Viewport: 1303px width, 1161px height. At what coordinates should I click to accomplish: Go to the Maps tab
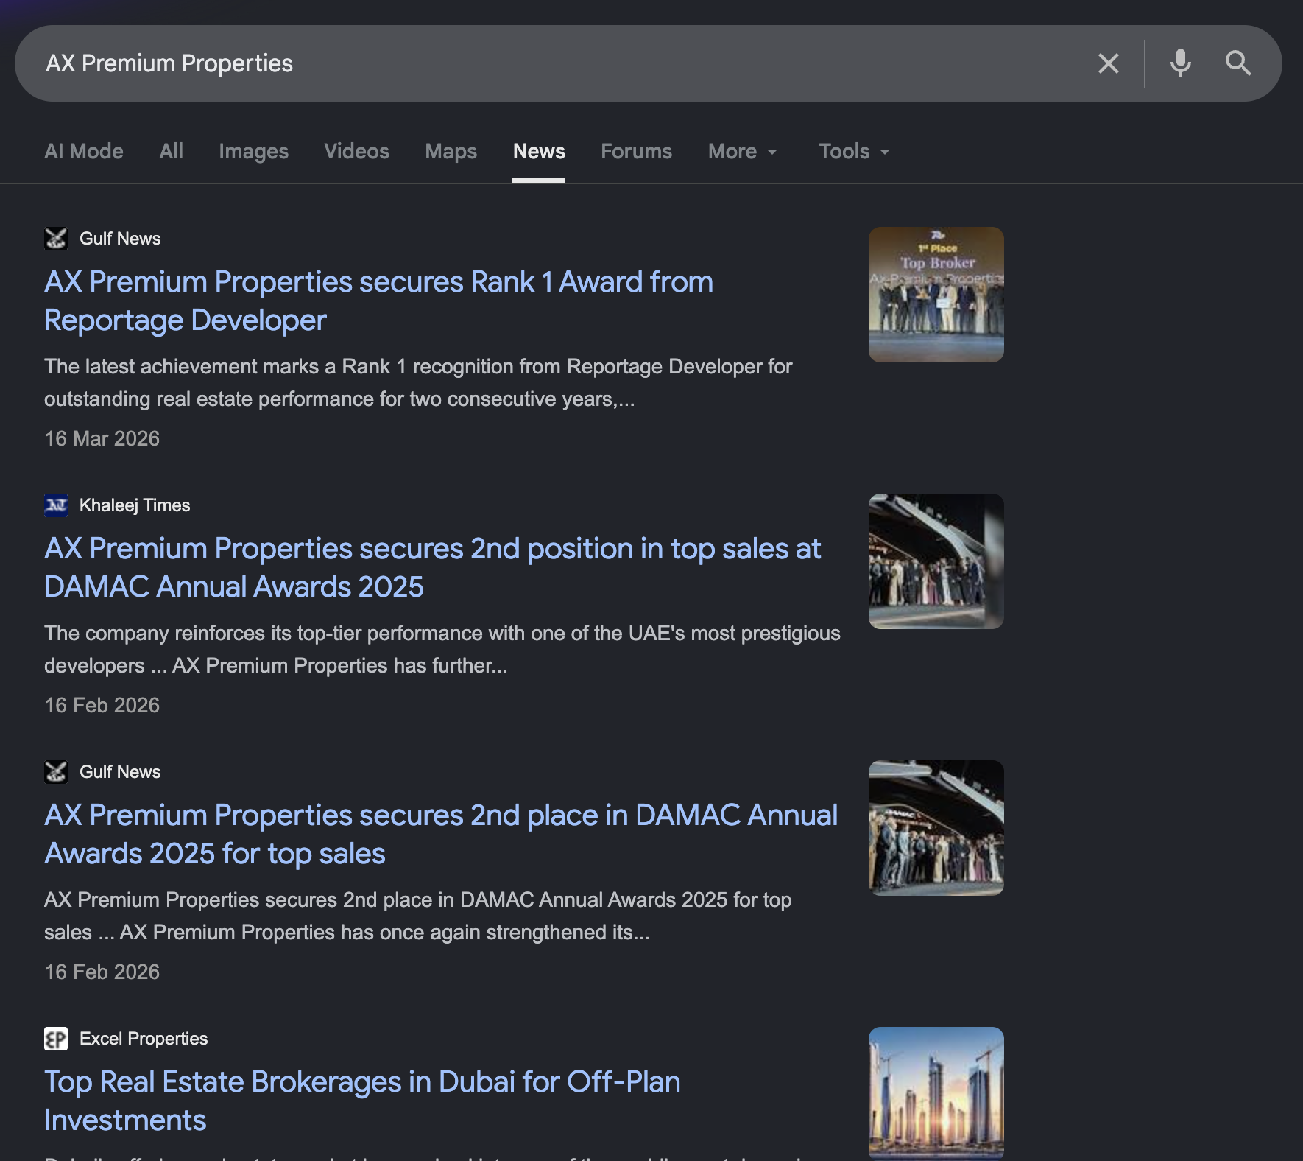(451, 151)
